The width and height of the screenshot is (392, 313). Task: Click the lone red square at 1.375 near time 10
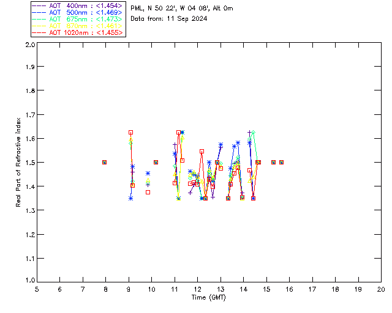(x=148, y=193)
